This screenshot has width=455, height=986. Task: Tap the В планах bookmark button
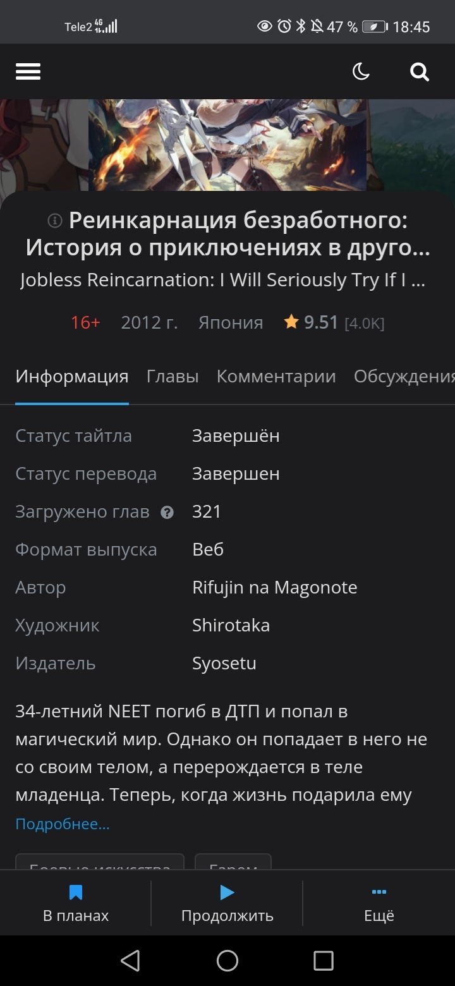(x=76, y=904)
